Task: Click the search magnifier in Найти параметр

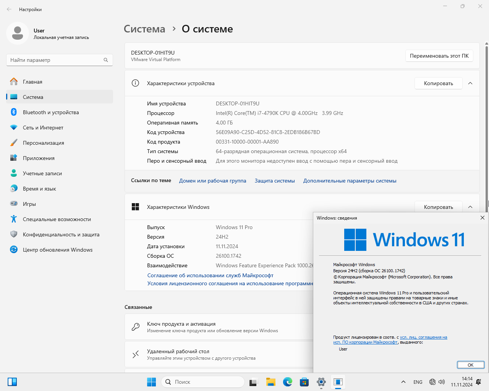Action: coord(106,60)
